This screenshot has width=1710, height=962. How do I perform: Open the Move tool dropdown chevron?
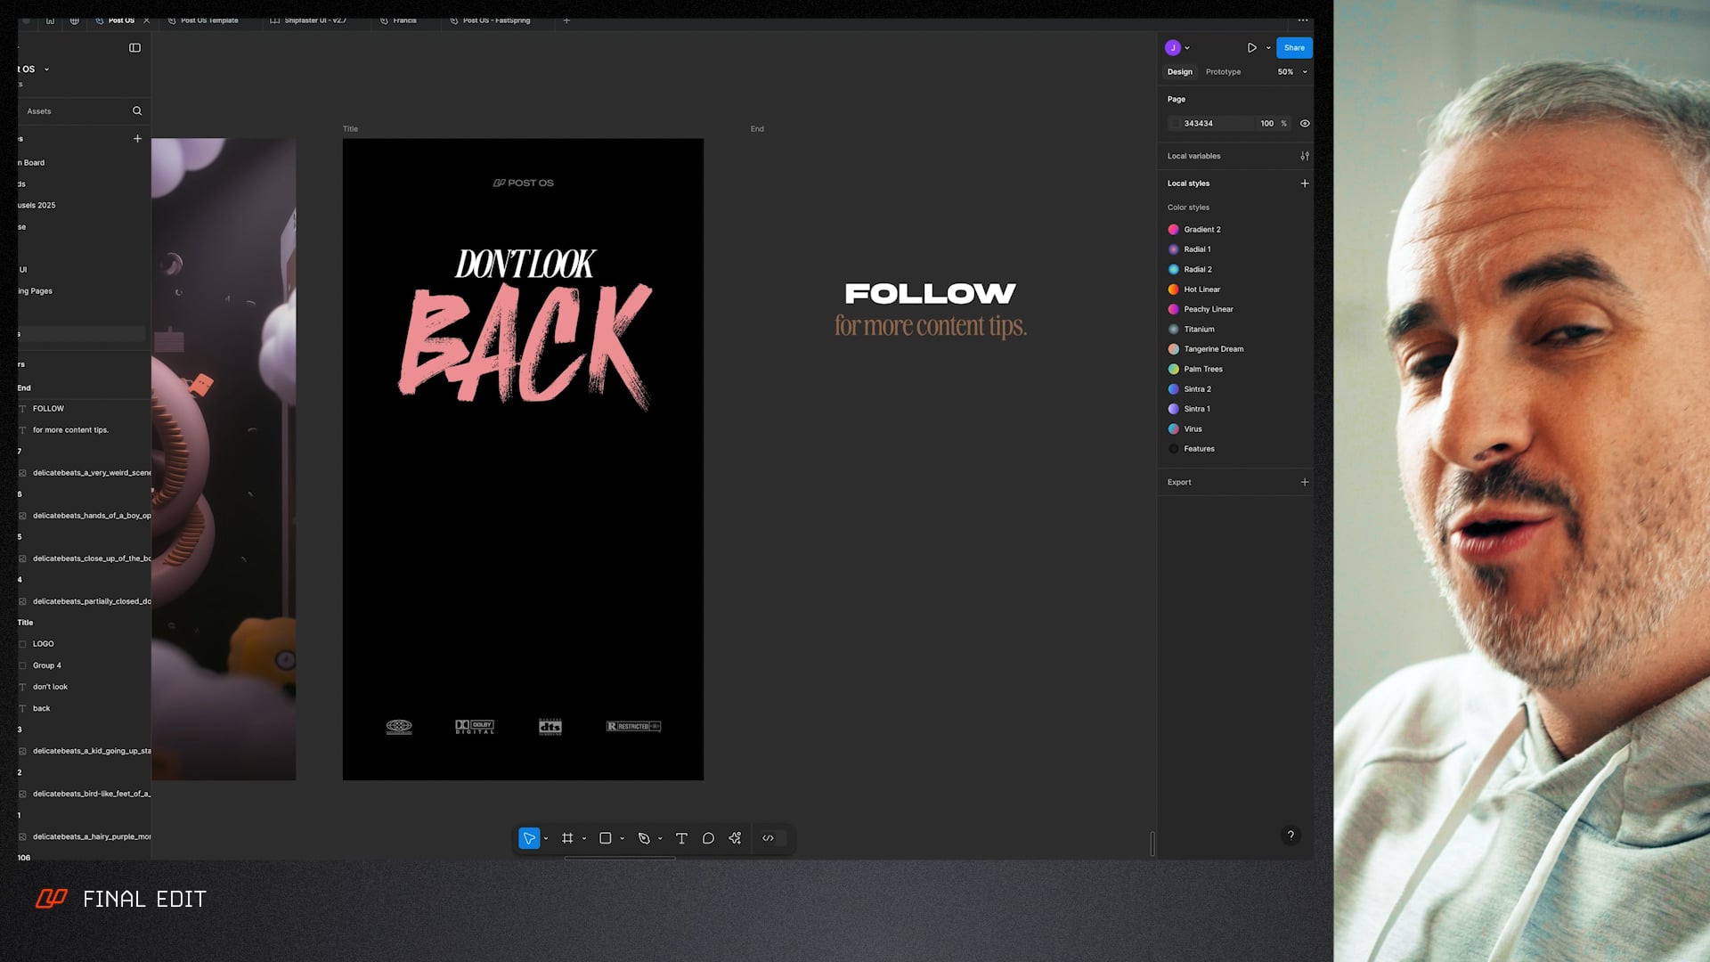(x=547, y=838)
